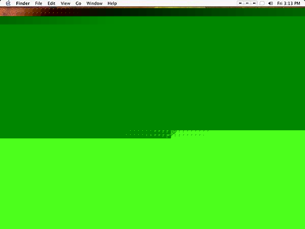
Task: Open the Finder application menu
Action: (x=23, y=4)
